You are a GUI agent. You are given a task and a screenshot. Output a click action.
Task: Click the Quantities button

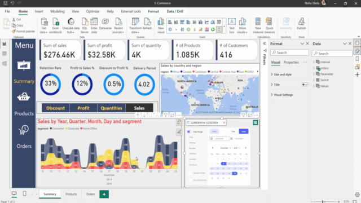pyautogui.click(x=112, y=108)
